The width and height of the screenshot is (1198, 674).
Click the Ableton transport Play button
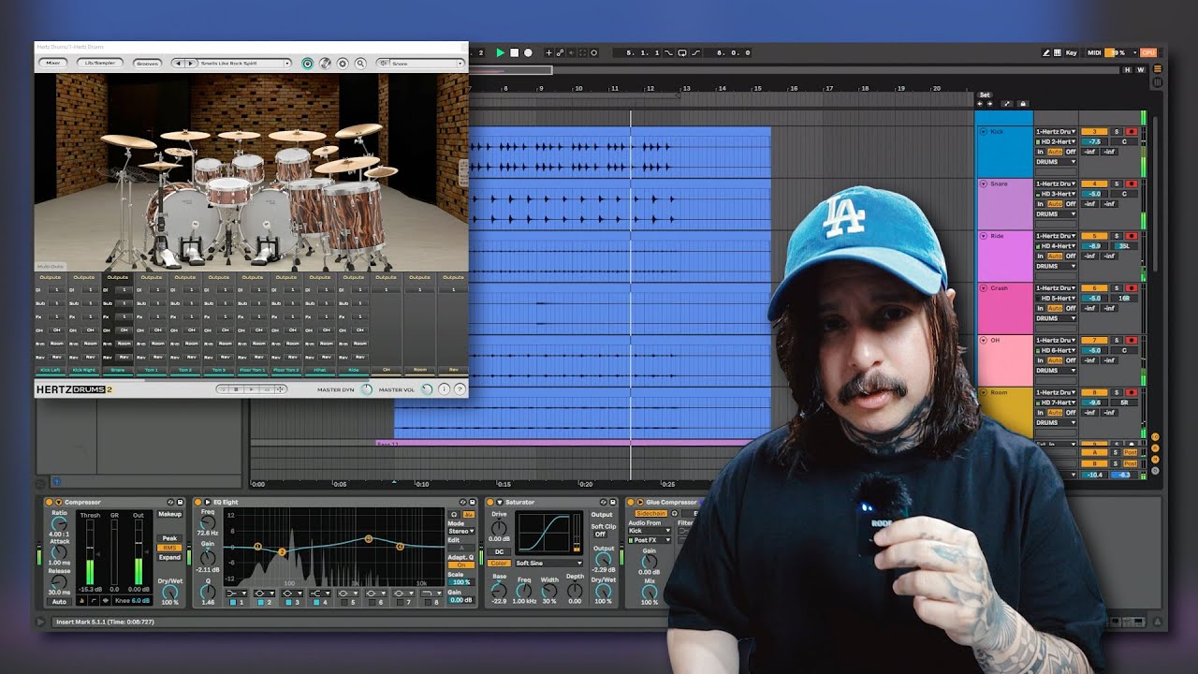pyautogui.click(x=500, y=53)
